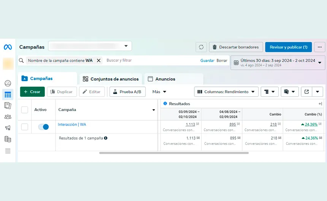The width and height of the screenshot is (327, 201).
Task: Expand the date range Últimos 30 días picker
Action: [x=278, y=63]
